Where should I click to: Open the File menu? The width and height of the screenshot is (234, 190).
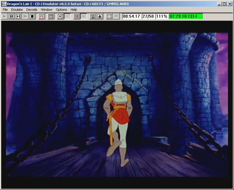[x=5, y=10]
